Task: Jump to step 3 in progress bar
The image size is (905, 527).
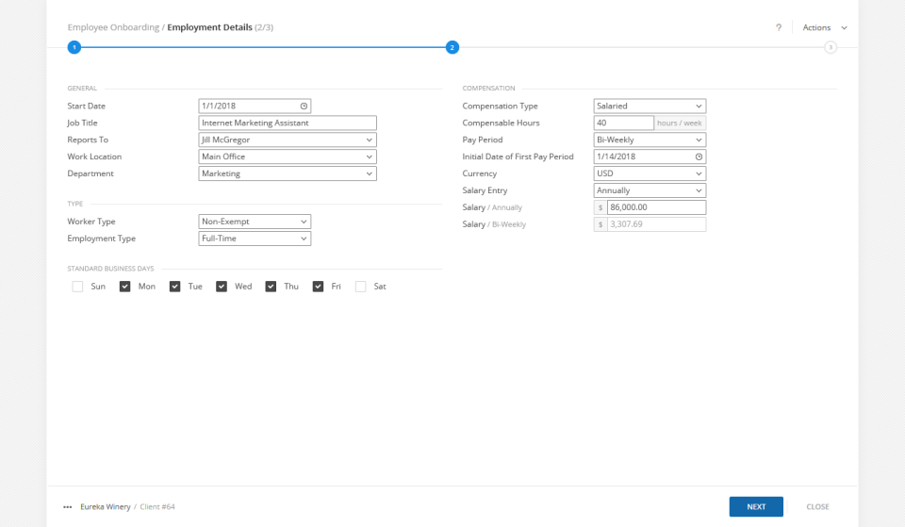Action: click(830, 47)
